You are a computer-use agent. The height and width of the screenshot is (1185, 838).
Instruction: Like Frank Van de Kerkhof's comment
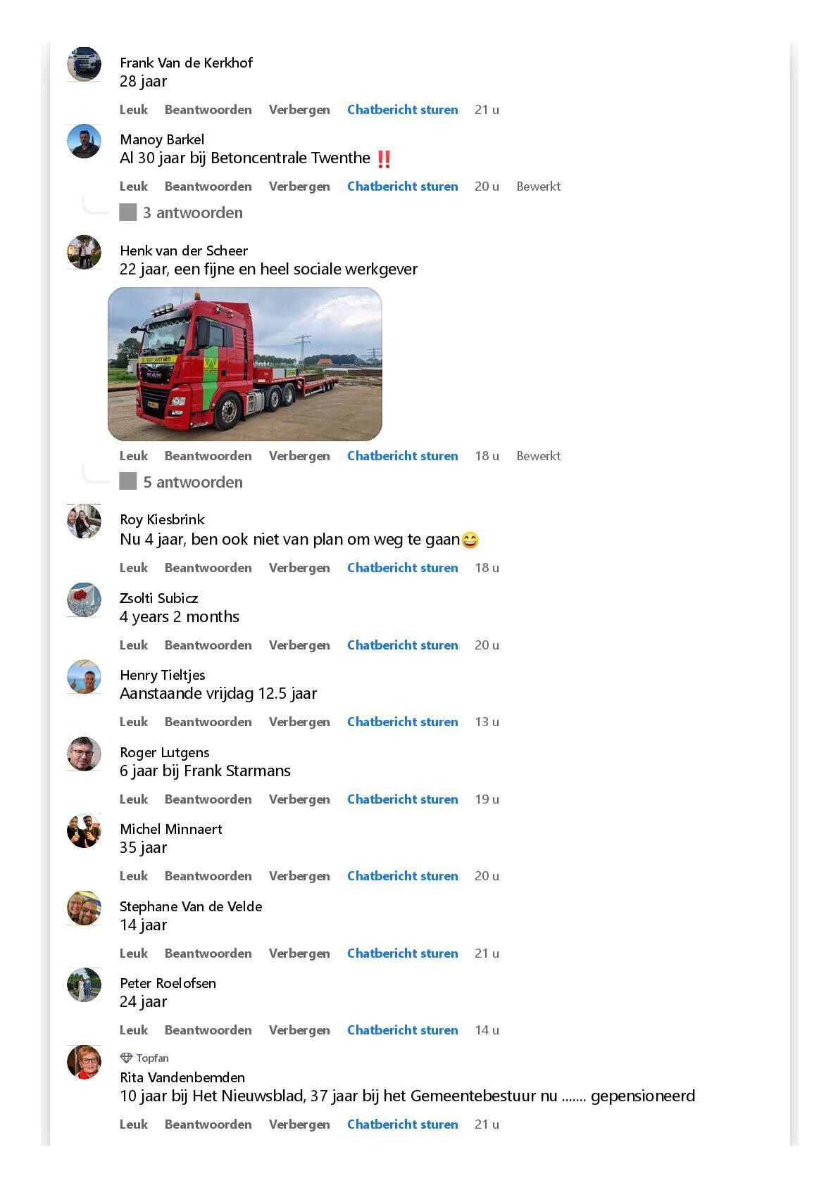tap(134, 110)
